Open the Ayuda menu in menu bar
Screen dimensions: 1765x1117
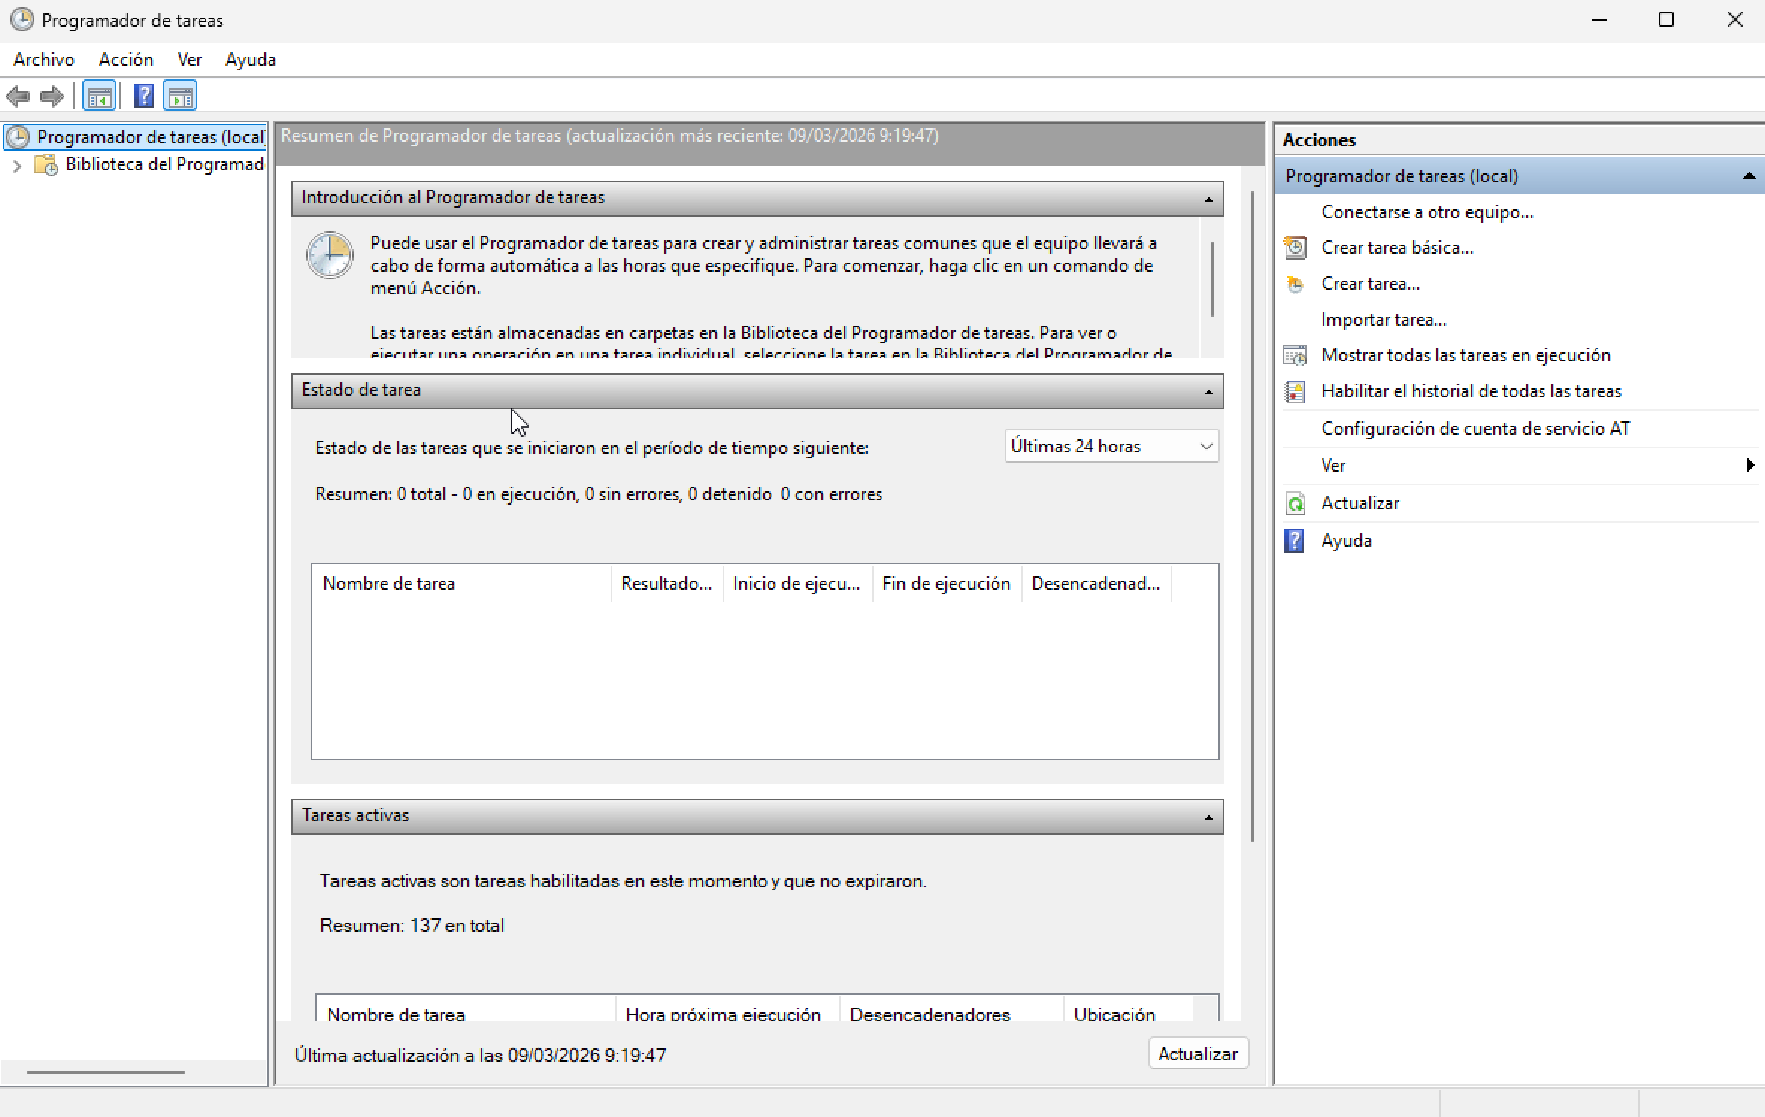pyautogui.click(x=251, y=60)
